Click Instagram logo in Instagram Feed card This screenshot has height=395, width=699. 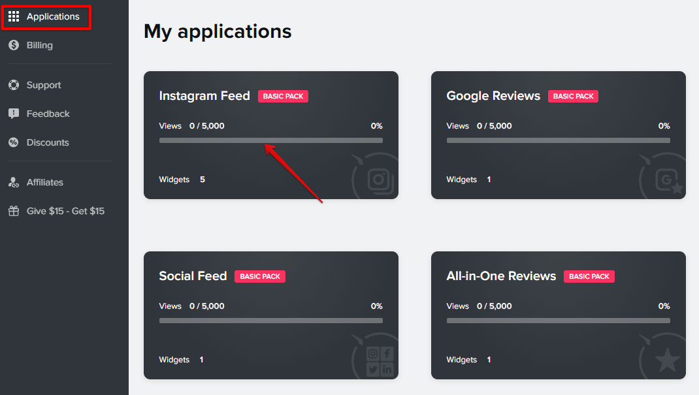(x=380, y=181)
